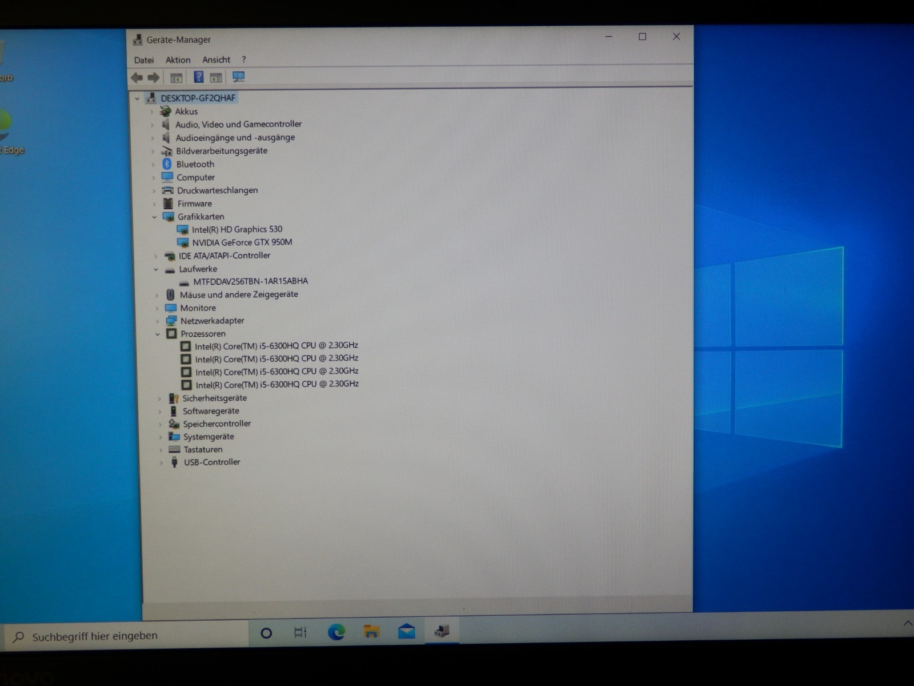Click the scan for hardware changes monitor icon
The width and height of the screenshot is (914, 686).
pos(239,77)
